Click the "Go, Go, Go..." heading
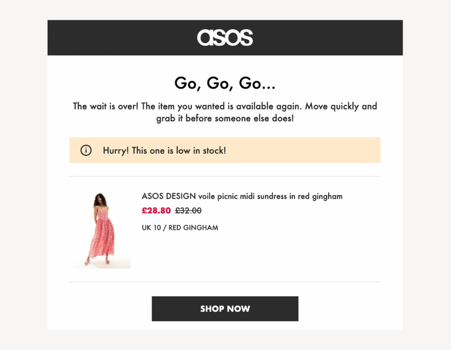The image size is (451, 350). pyautogui.click(x=225, y=83)
